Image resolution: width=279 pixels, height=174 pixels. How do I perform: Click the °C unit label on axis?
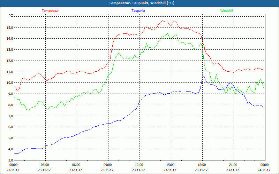click(x=11, y=16)
